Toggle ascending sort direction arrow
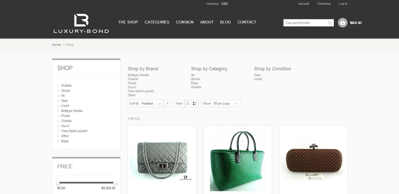399x194 pixels. pos(167,104)
